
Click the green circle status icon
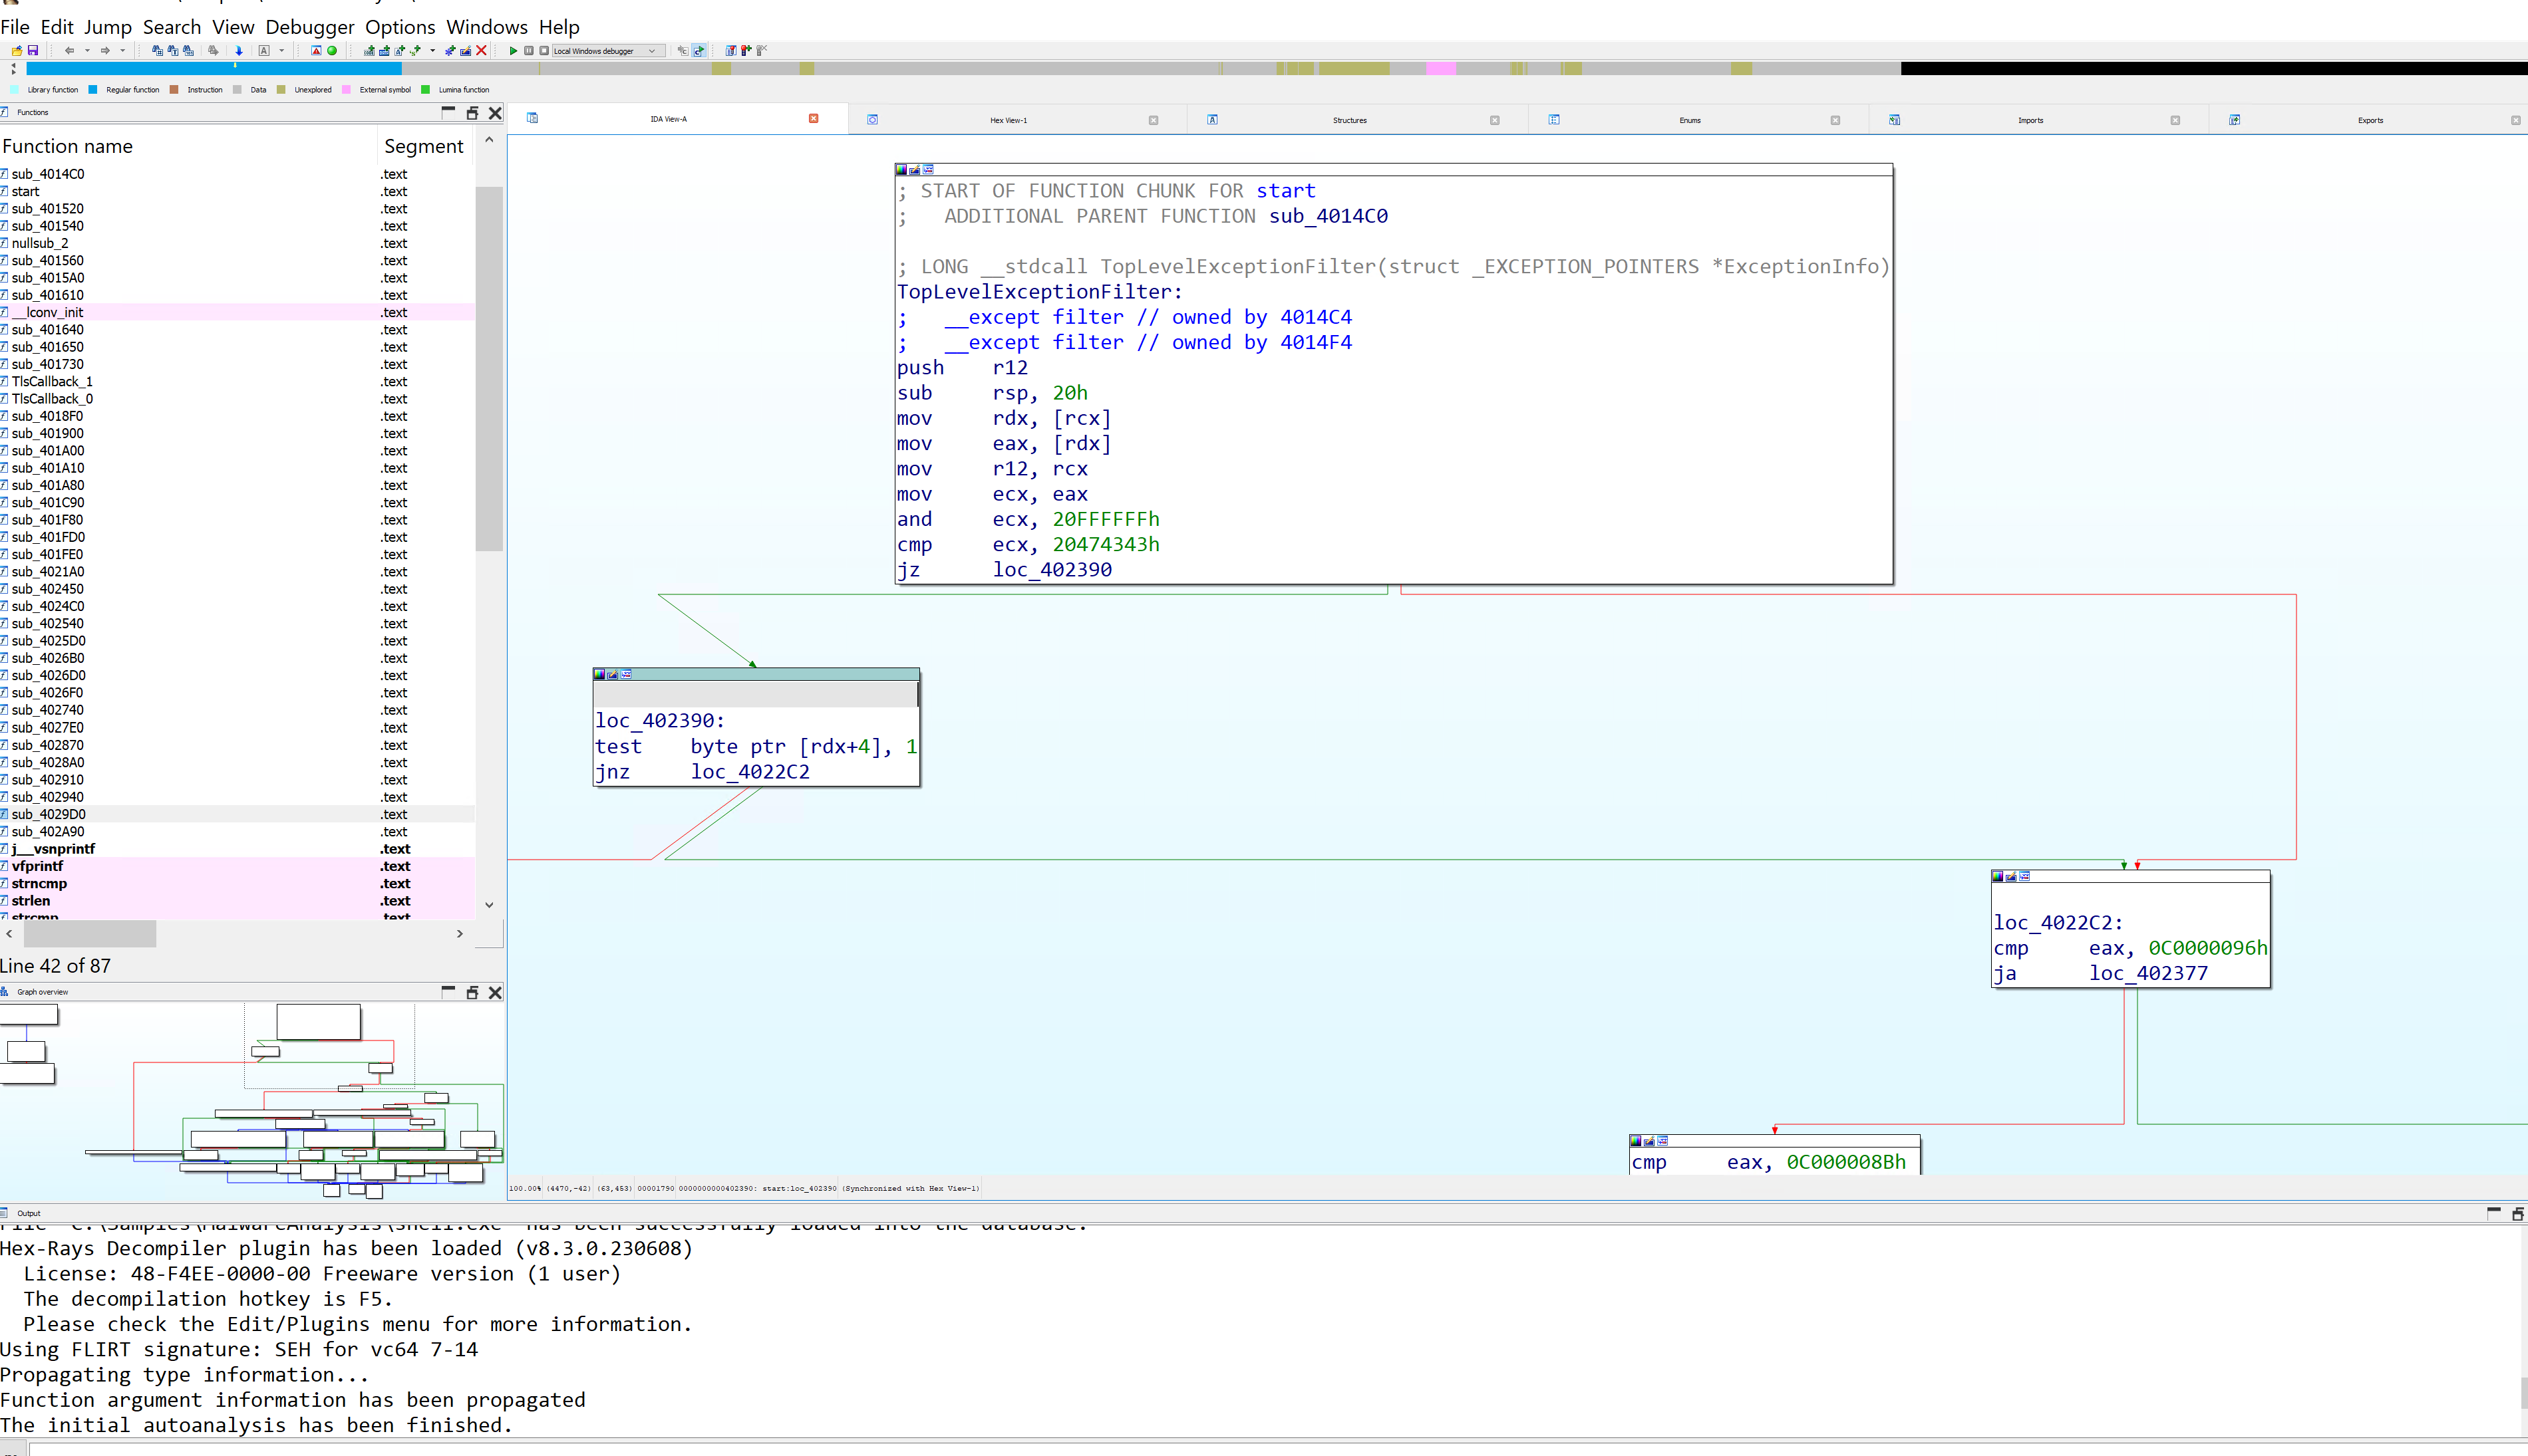[x=332, y=51]
